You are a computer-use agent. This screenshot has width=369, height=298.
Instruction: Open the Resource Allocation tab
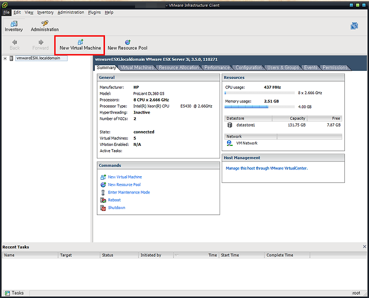pos(179,68)
